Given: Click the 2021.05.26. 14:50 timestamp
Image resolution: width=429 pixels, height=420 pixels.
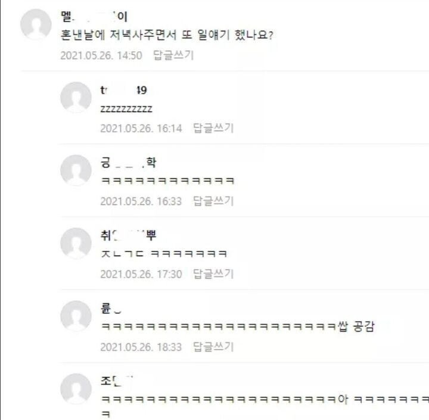Looking at the screenshot, I should pos(101,55).
